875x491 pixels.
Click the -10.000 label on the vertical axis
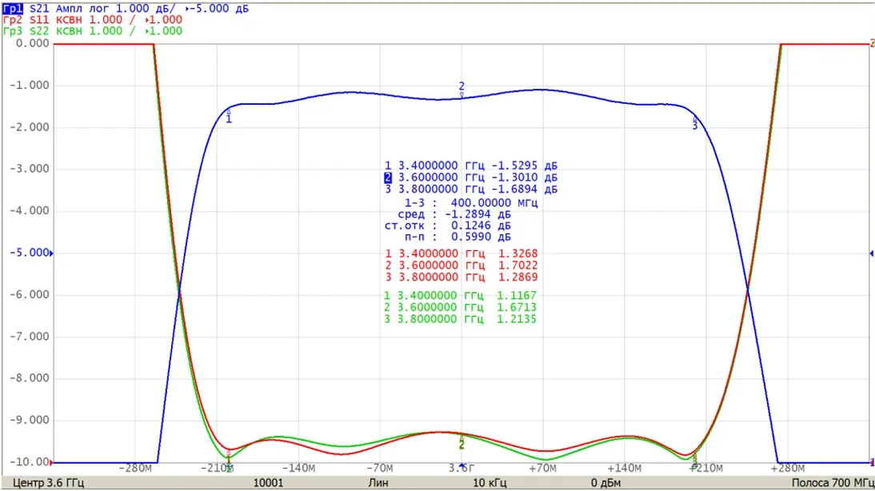tap(30, 462)
